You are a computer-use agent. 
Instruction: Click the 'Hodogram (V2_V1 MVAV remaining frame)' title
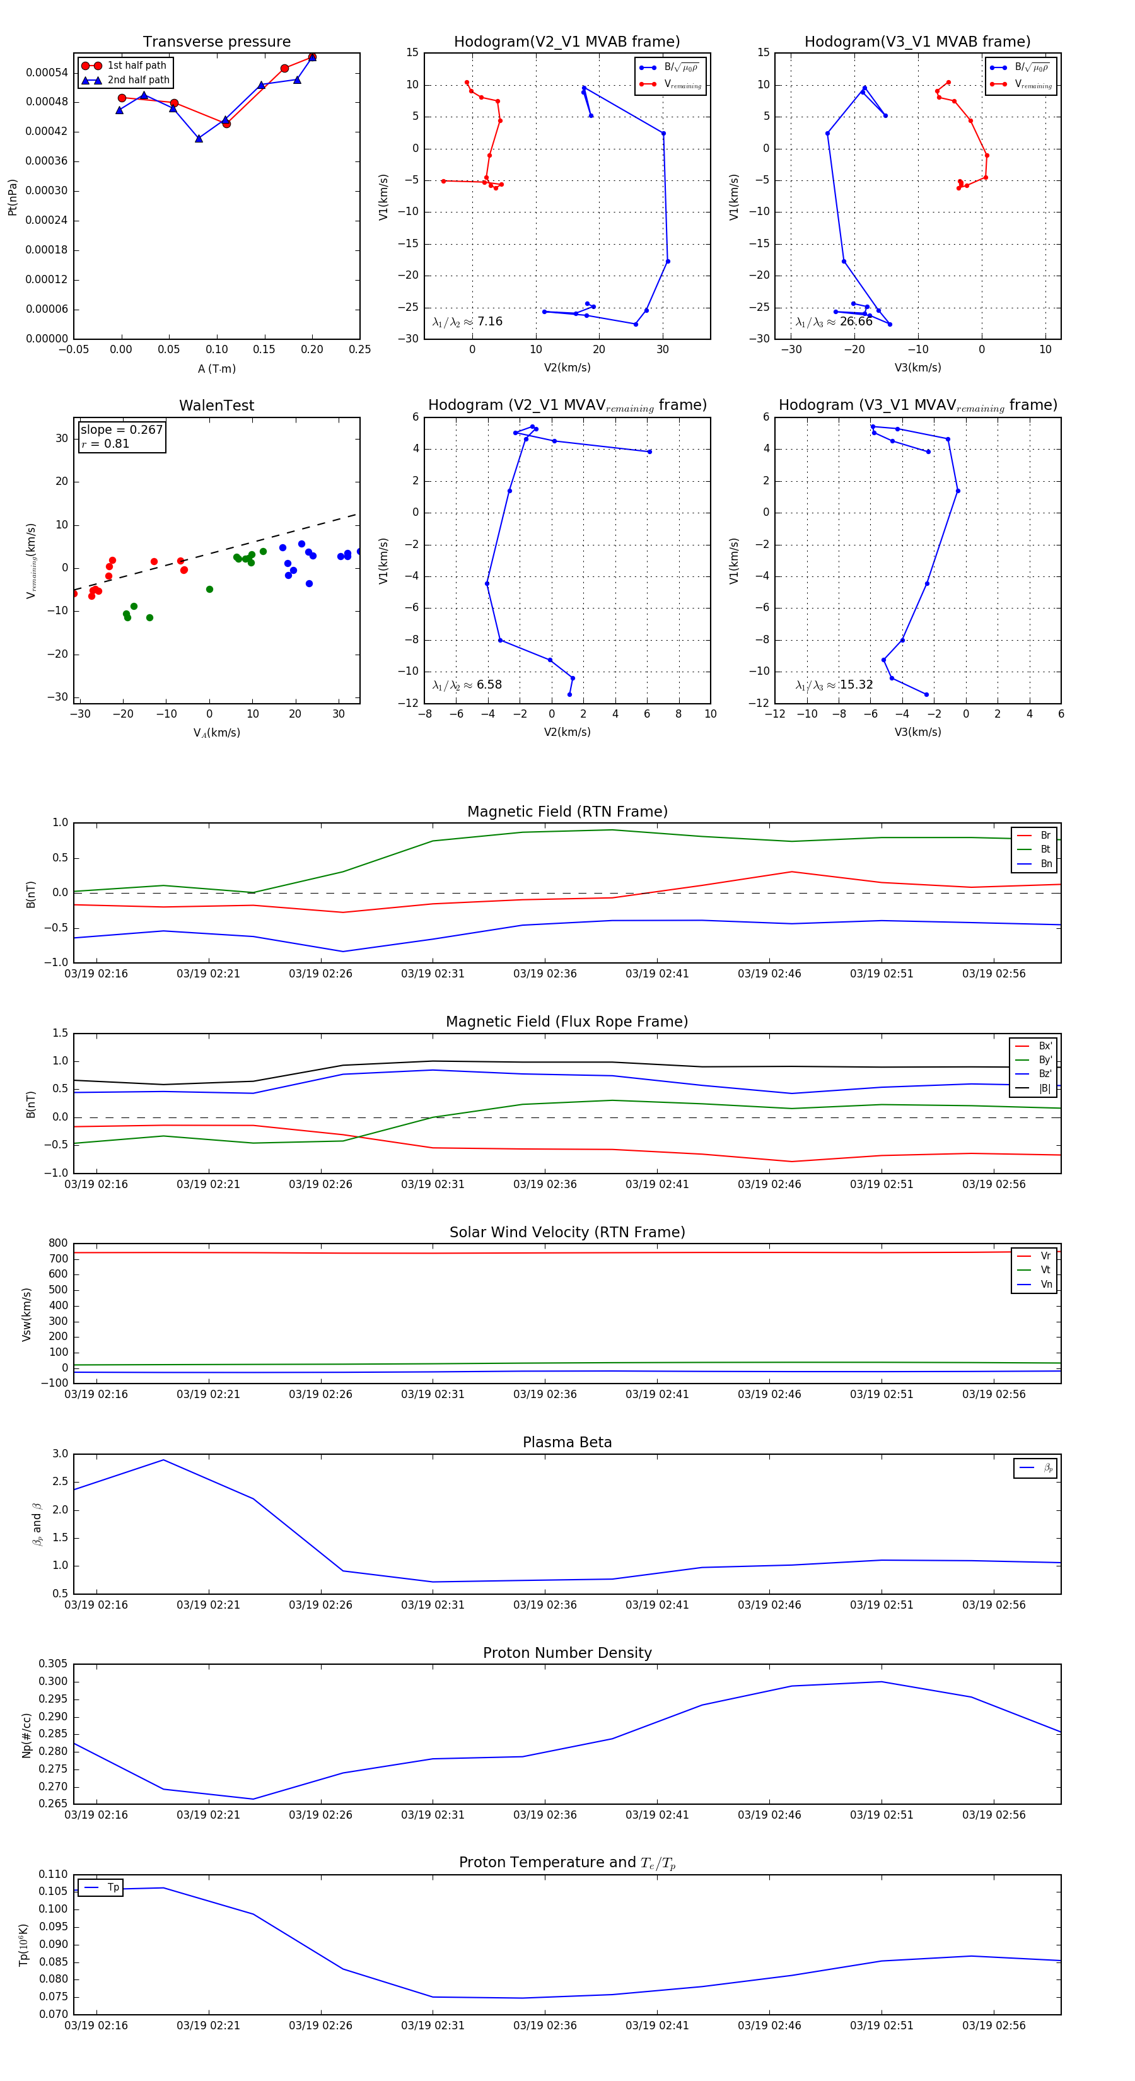click(x=567, y=405)
